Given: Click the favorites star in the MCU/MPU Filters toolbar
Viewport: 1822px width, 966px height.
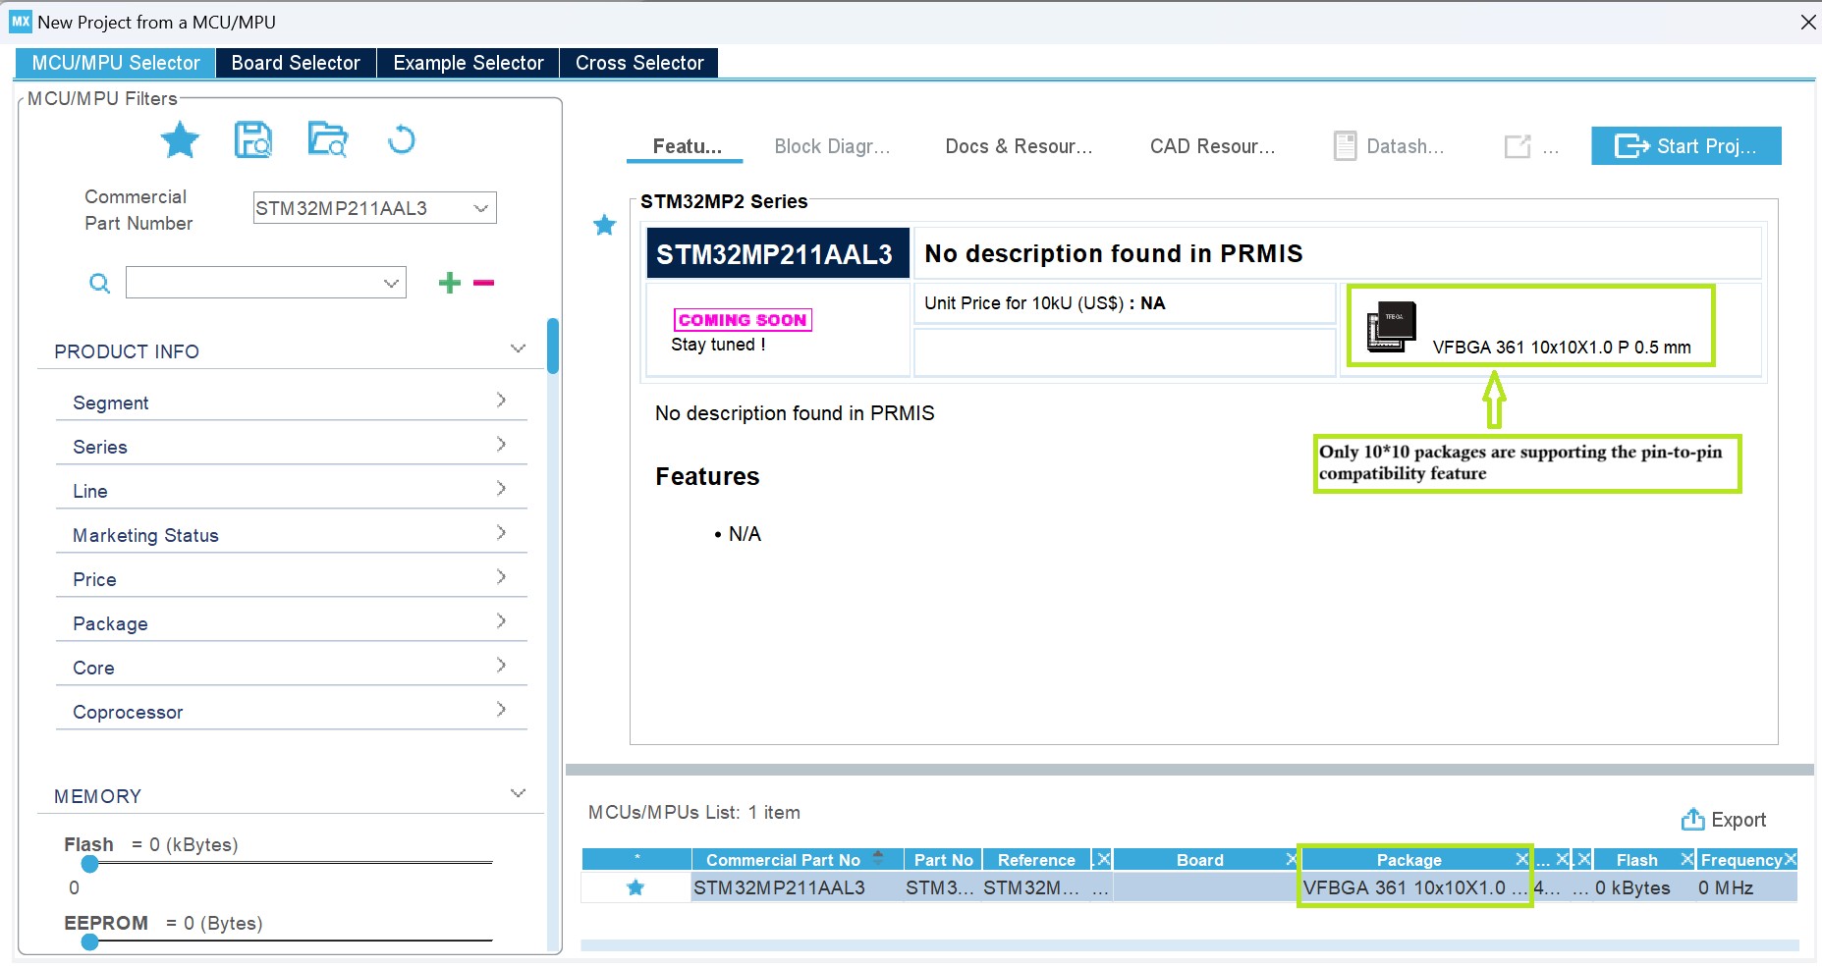Looking at the screenshot, I should pos(180,140).
